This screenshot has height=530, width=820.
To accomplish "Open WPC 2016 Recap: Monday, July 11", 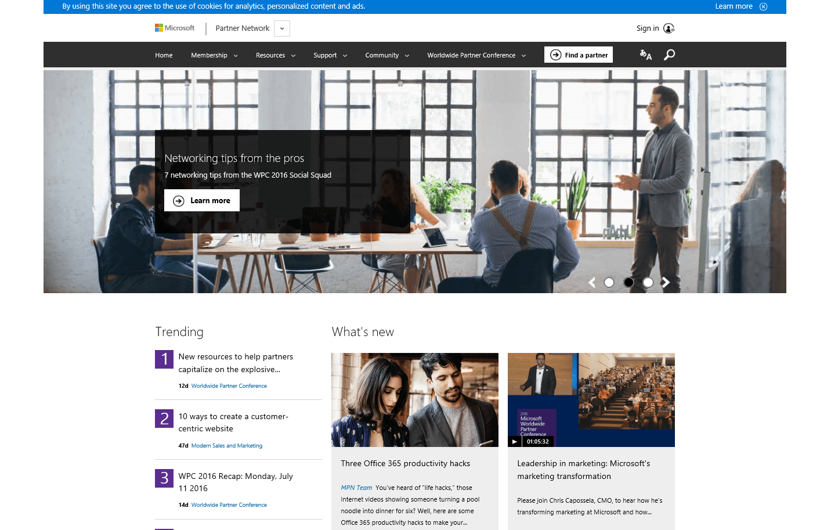I will coord(236,482).
